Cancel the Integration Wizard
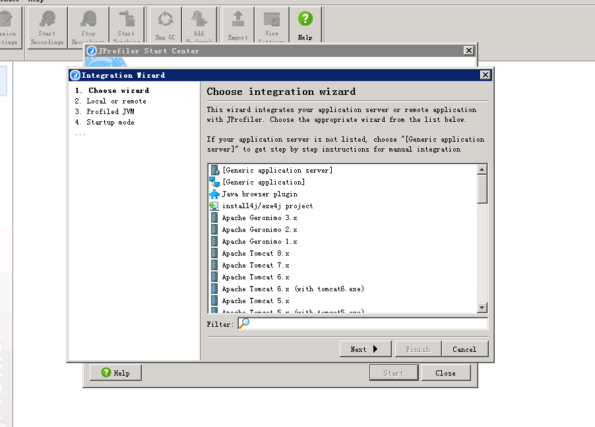Viewport: 595px width, 427px height. click(464, 349)
